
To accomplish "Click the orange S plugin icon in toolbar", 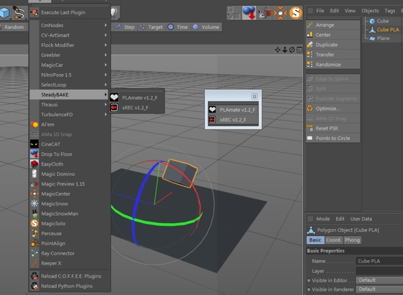I will pos(295,11).
